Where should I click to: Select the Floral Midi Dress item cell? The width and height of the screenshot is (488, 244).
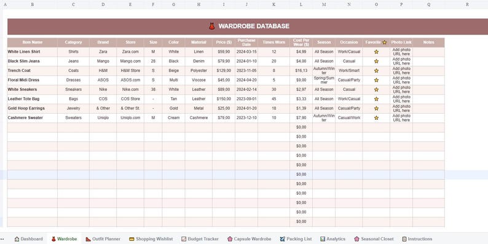click(33, 80)
